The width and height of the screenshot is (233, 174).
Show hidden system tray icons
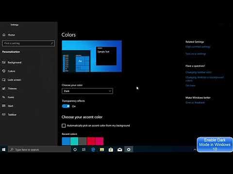(195, 149)
